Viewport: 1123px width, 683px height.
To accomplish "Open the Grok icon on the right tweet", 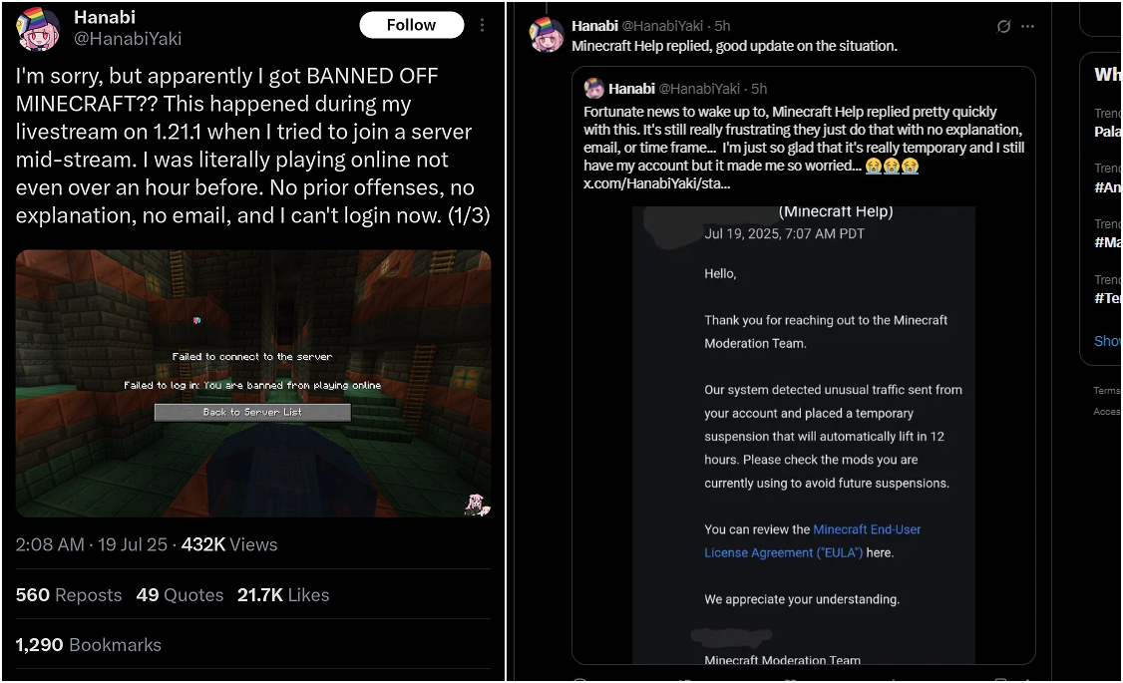I will (x=1003, y=27).
